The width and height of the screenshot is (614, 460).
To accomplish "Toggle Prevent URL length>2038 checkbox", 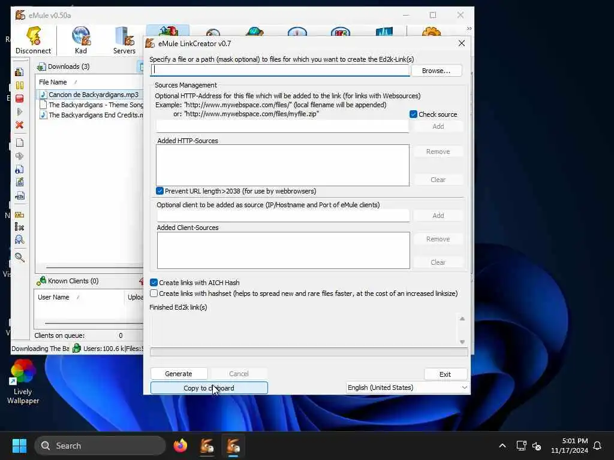I will click(x=159, y=191).
